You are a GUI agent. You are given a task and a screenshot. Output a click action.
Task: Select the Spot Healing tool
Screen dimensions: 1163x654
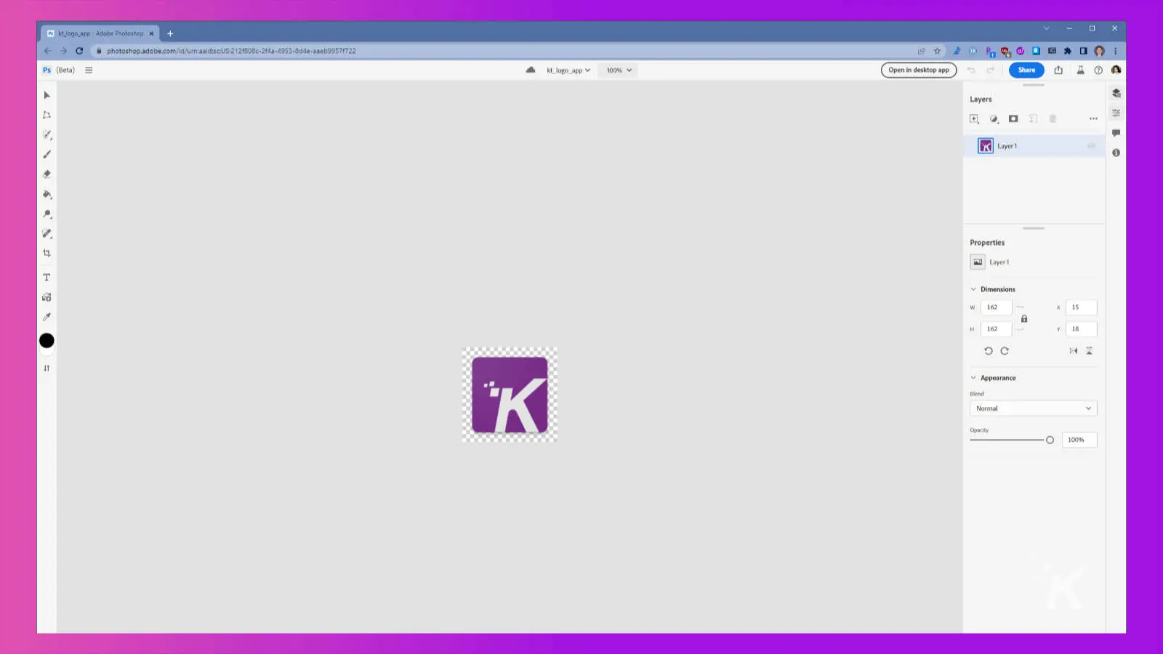(x=47, y=233)
